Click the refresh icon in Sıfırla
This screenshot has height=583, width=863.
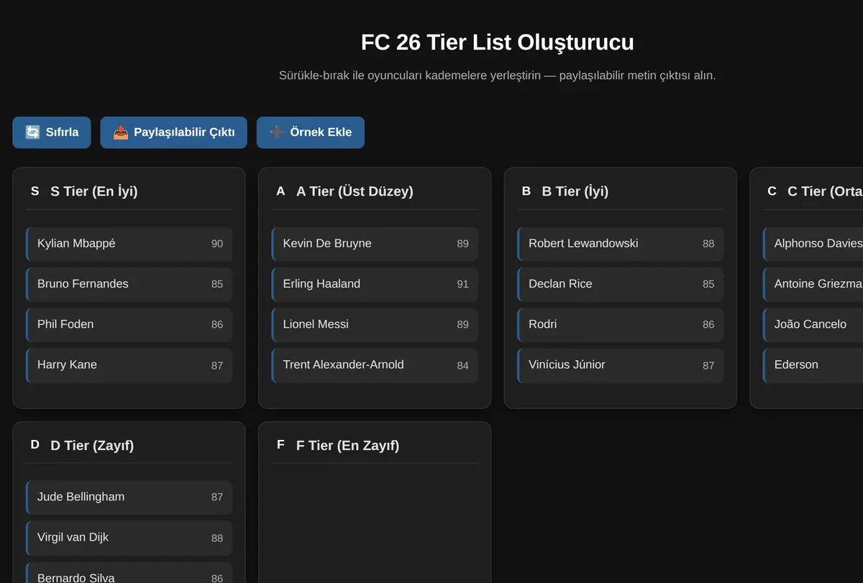pyautogui.click(x=32, y=132)
